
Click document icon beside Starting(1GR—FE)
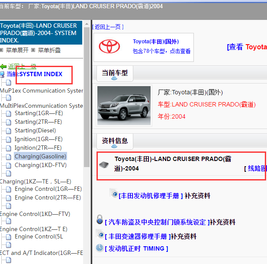pyautogui.click(x=9, y=113)
